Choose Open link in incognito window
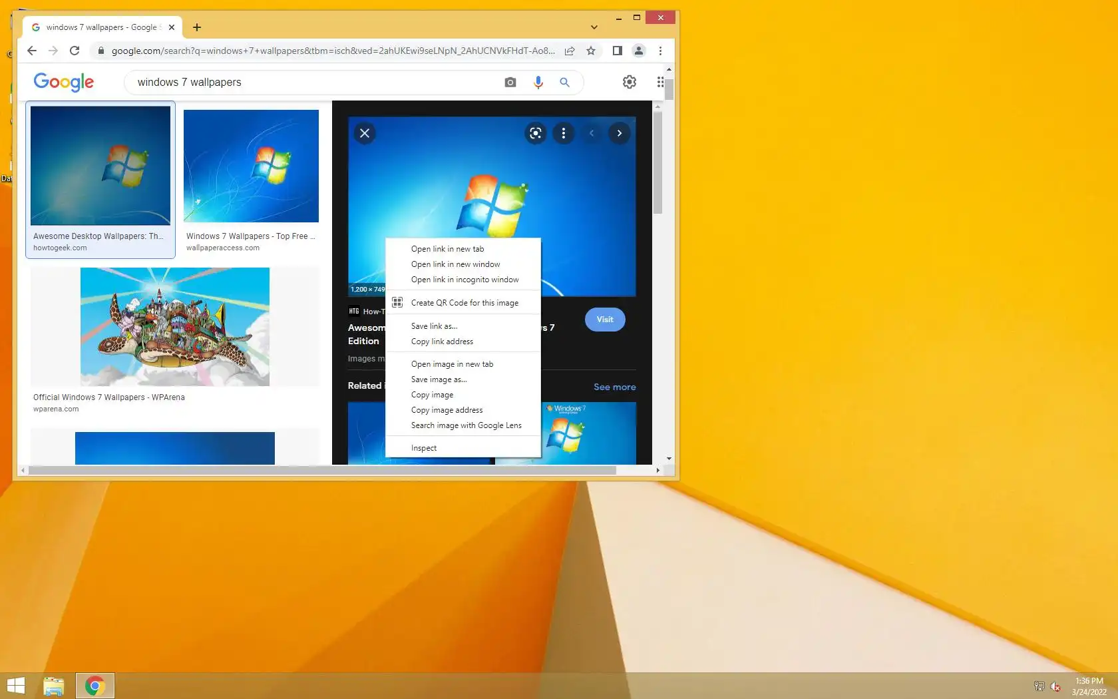The width and height of the screenshot is (1118, 699). tap(463, 280)
